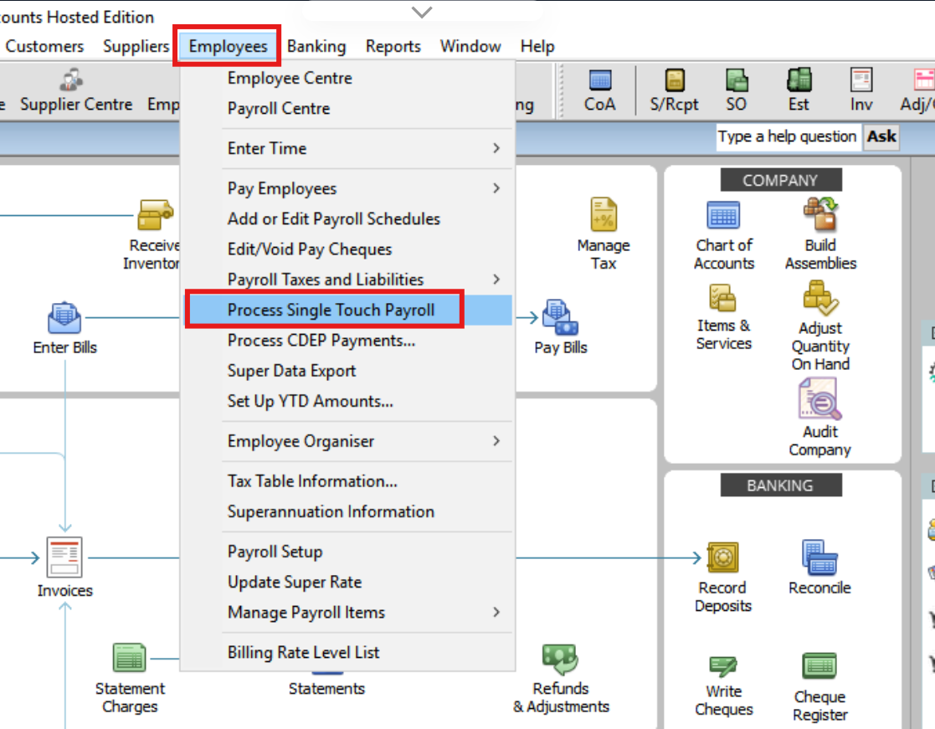Open Refunds & Adjustments icon
The width and height of the screenshot is (935, 729).
561,660
